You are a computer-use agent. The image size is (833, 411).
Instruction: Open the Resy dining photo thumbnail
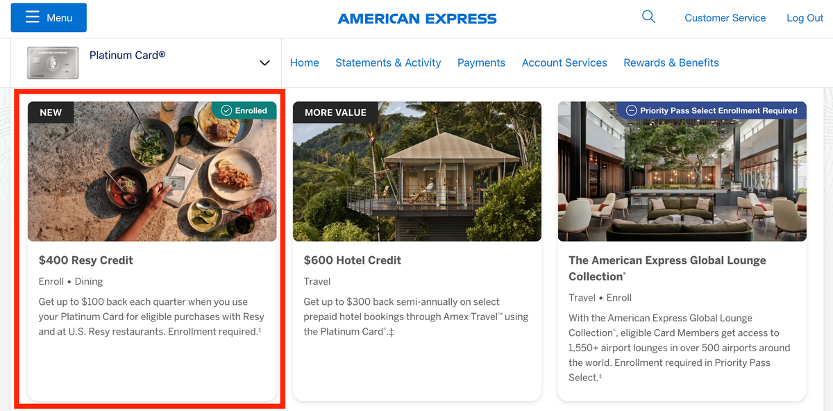152,181
